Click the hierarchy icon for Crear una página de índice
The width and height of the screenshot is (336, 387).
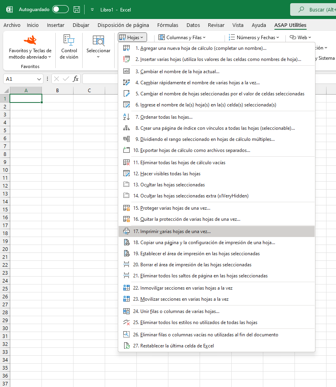click(x=126, y=128)
